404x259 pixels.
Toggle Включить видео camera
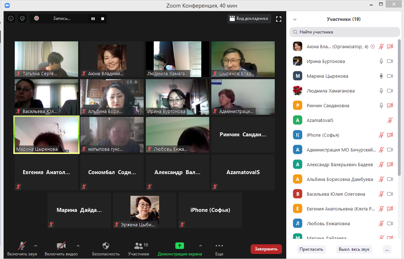tap(61, 246)
